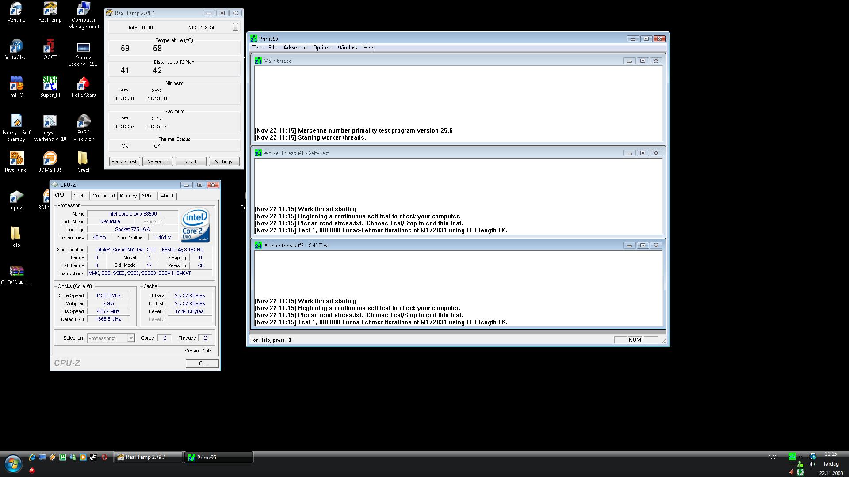Image resolution: width=849 pixels, height=477 pixels.
Task: Click OK in the CPU-Z window
Action: (x=202, y=363)
